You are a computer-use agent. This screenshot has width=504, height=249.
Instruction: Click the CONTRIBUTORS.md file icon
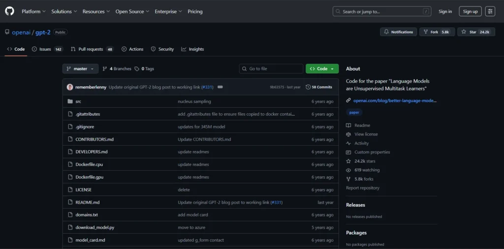(x=70, y=139)
